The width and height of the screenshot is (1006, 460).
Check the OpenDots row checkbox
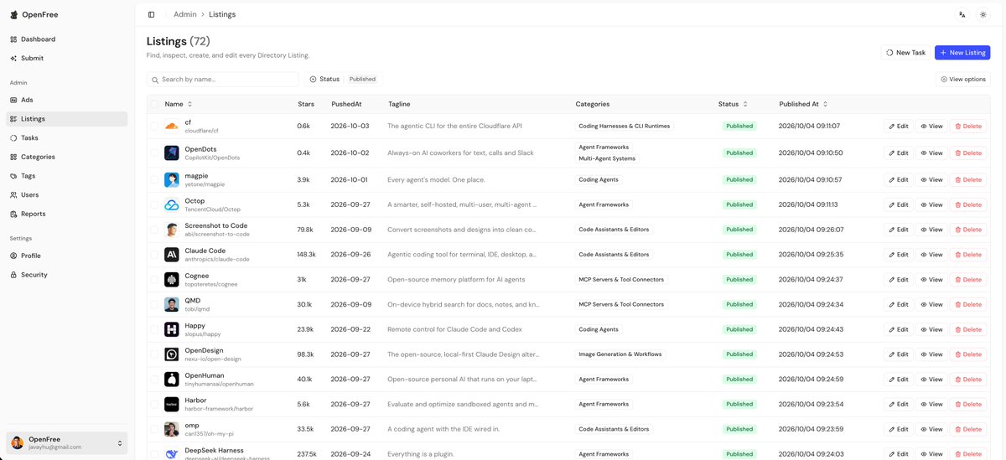[x=153, y=153]
